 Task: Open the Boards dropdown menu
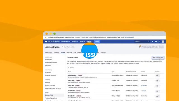pyautogui.click(x=89, y=42)
